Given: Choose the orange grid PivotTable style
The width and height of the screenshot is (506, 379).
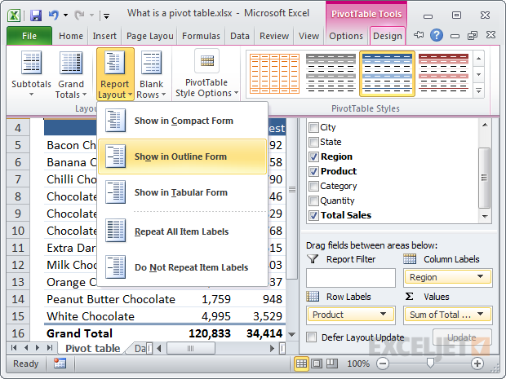Looking at the screenshot, I should point(274,74).
